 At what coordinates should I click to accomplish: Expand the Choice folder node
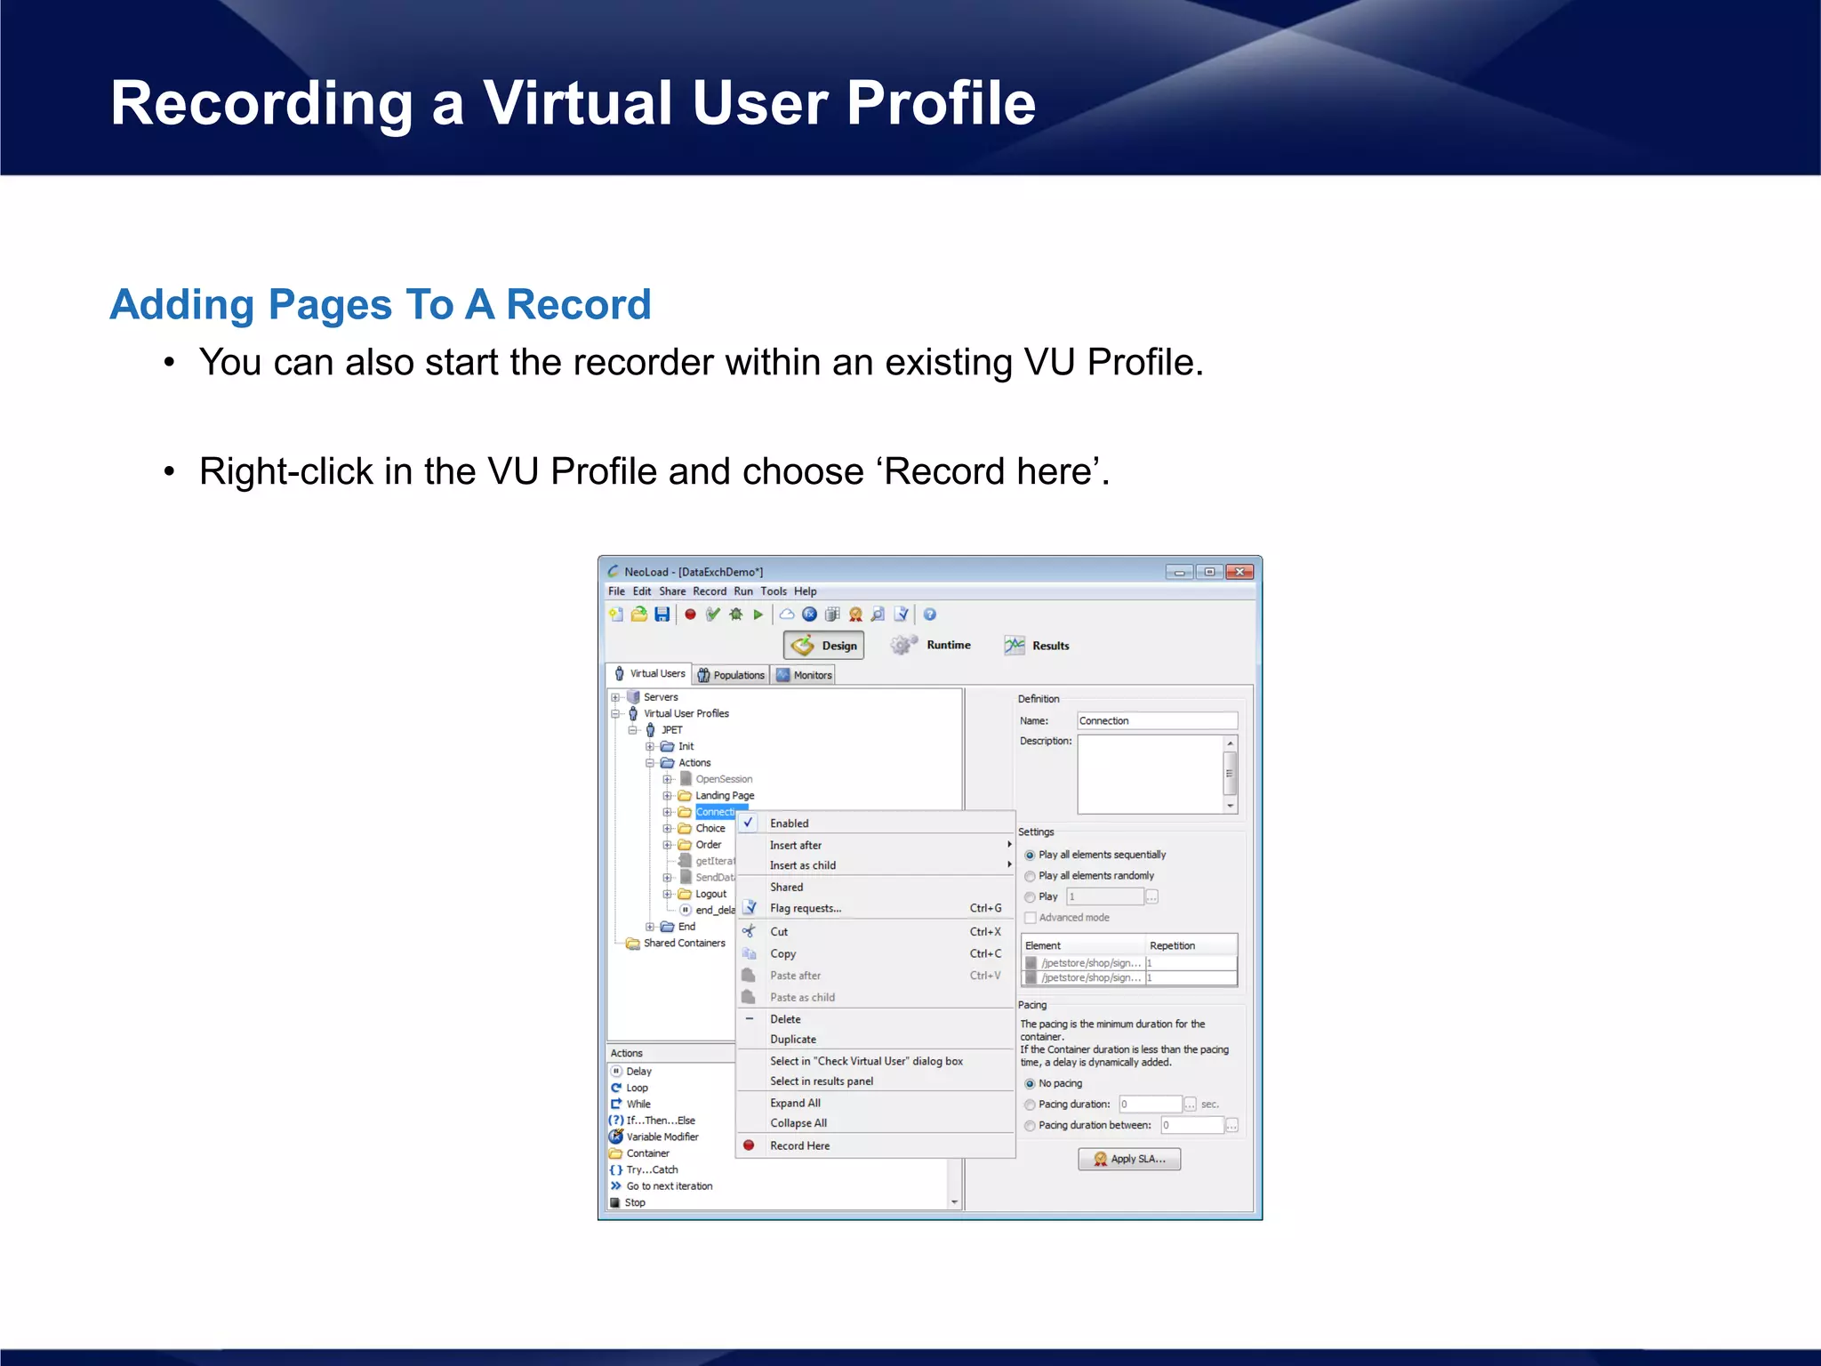coord(667,829)
